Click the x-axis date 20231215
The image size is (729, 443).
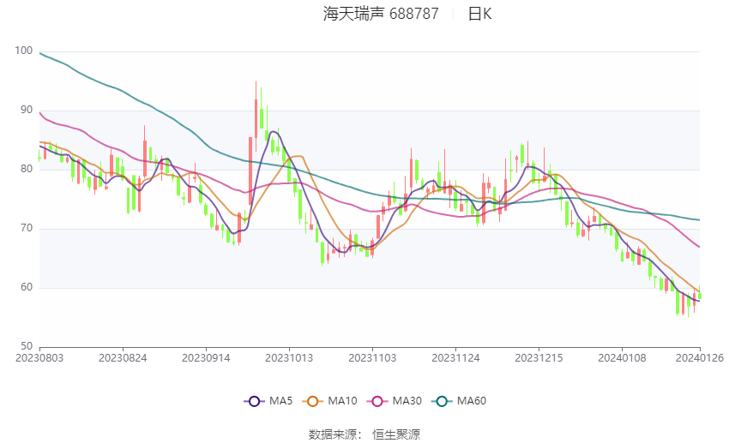539,358
